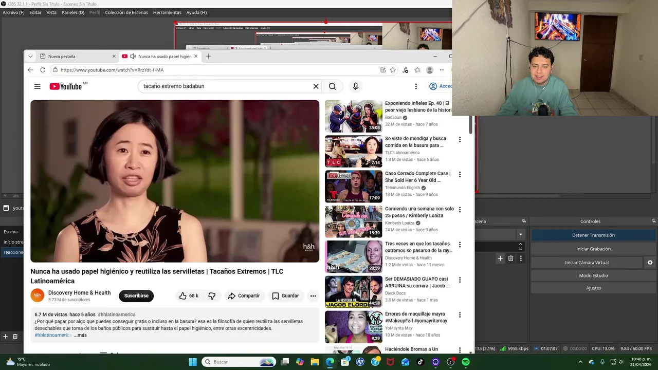The width and height of the screenshot is (658, 370).
Task: Open the OBS sources three-dot options
Action: [520, 258]
